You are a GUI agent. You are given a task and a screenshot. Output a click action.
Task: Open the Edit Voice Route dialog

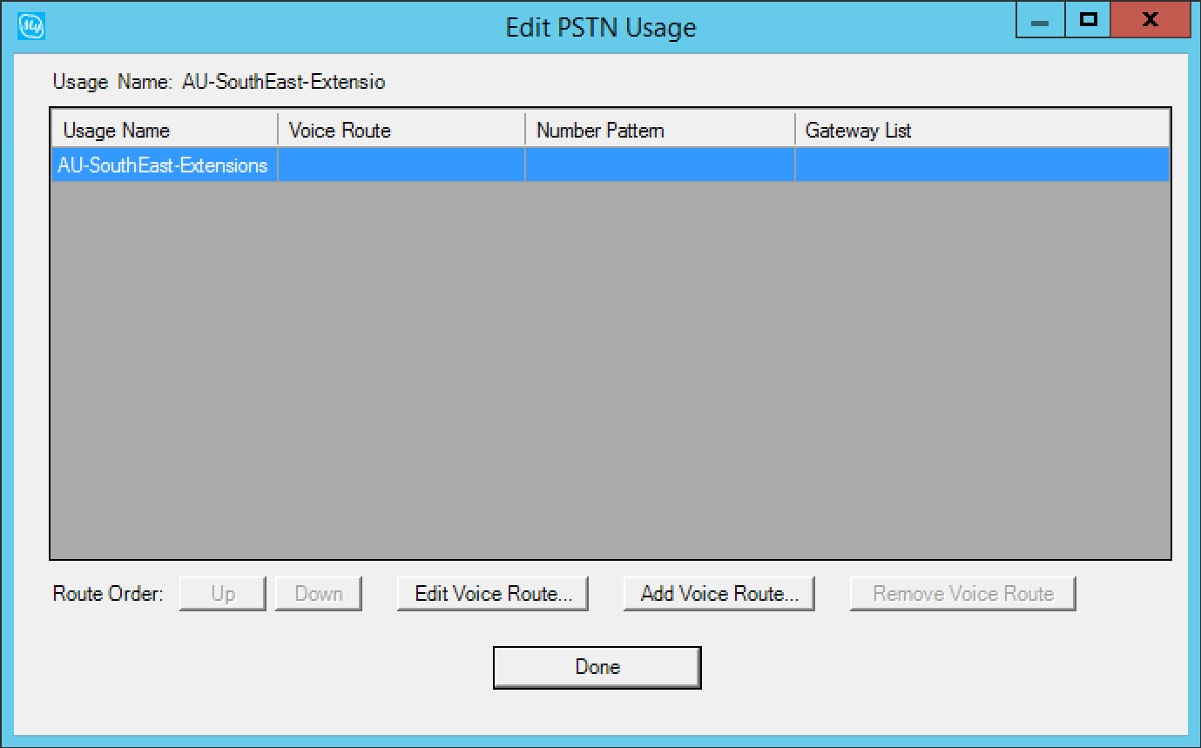[493, 594]
